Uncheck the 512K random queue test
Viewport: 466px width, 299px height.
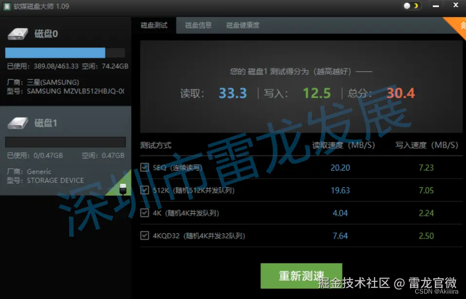(x=145, y=190)
